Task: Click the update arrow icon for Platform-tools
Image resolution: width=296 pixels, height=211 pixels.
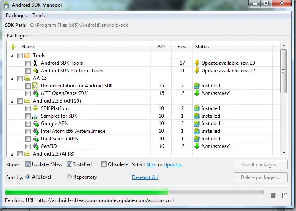Action: click(197, 70)
